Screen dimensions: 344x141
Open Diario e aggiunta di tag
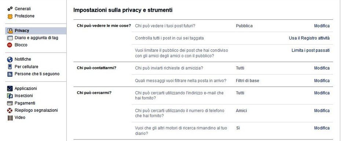click(x=36, y=38)
